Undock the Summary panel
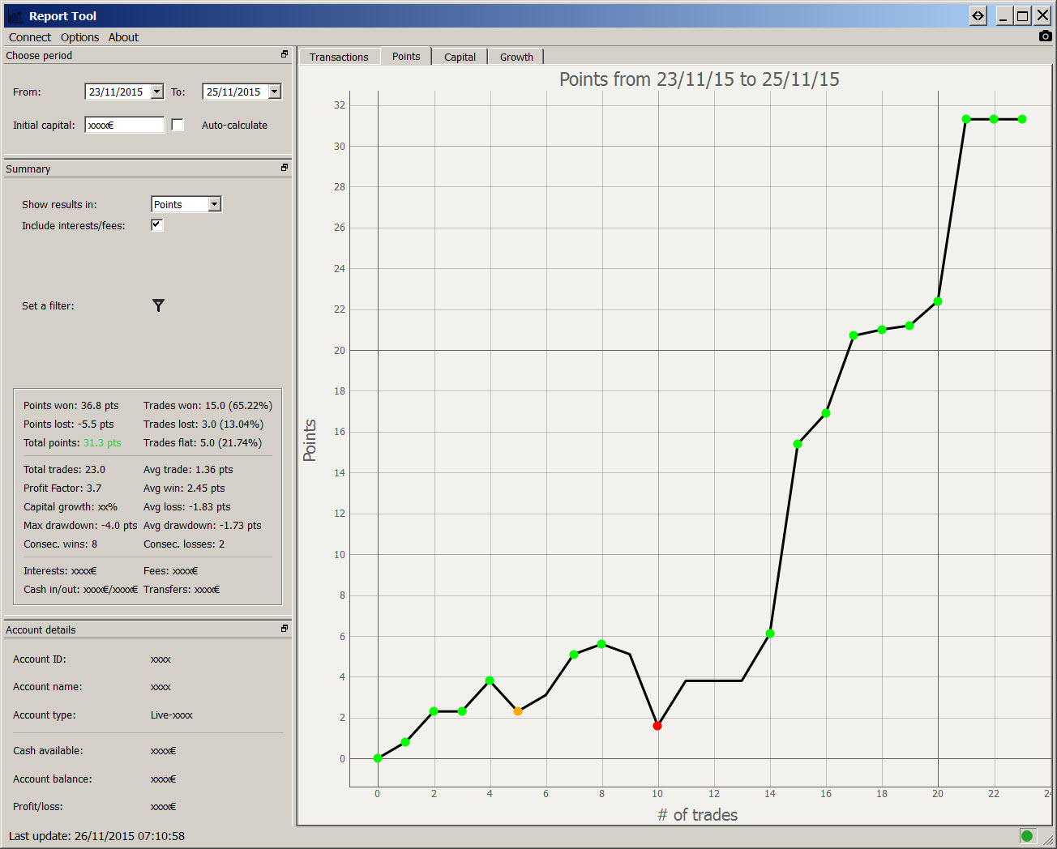 (285, 168)
